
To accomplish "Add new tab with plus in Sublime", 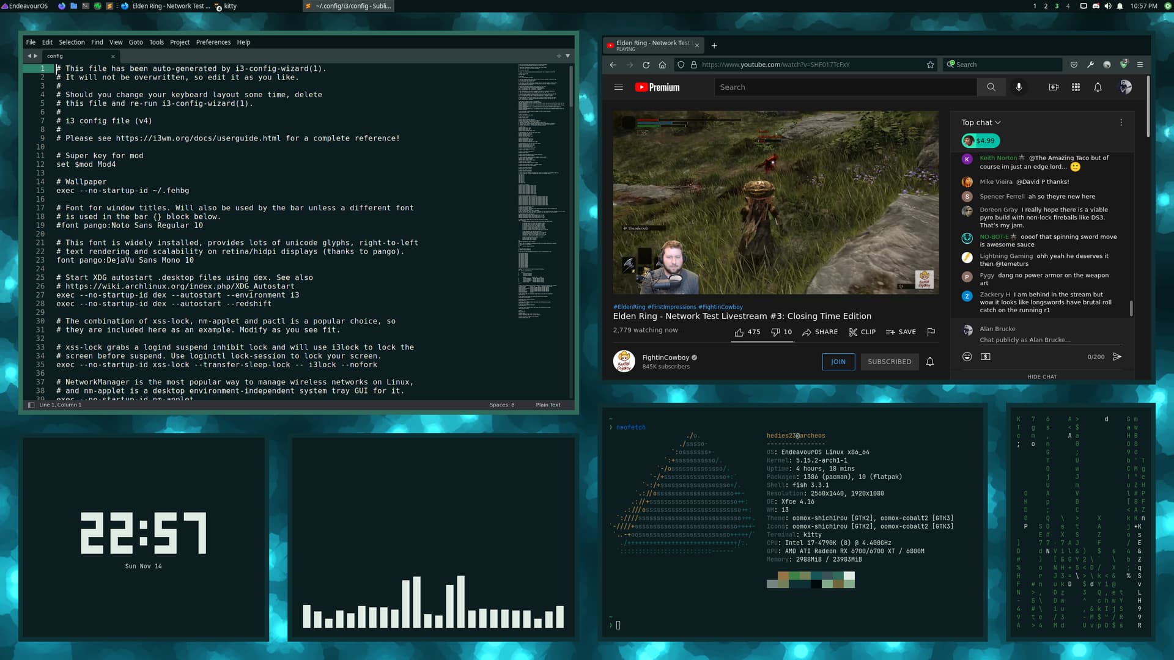I will point(559,56).
